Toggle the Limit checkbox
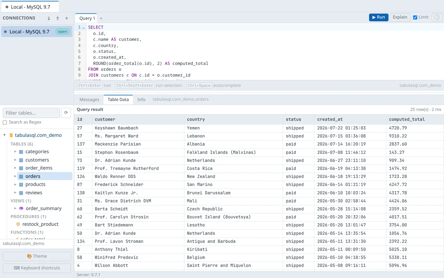Image resolution: width=444 pixels, height=278 pixels. 415,17
